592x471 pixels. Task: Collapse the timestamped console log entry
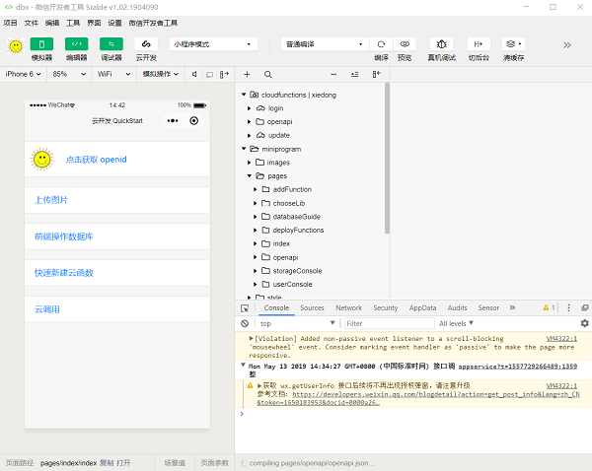point(243,365)
